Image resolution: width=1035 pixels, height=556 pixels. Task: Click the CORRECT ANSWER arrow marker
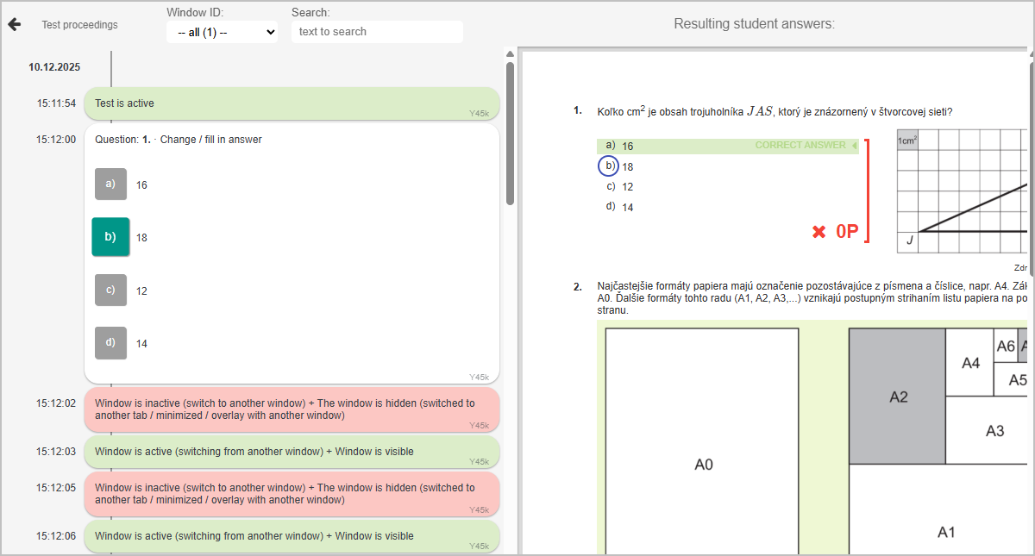(x=854, y=146)
